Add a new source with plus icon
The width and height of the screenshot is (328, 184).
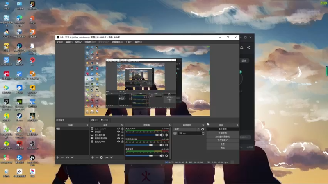tap(93, 157)
